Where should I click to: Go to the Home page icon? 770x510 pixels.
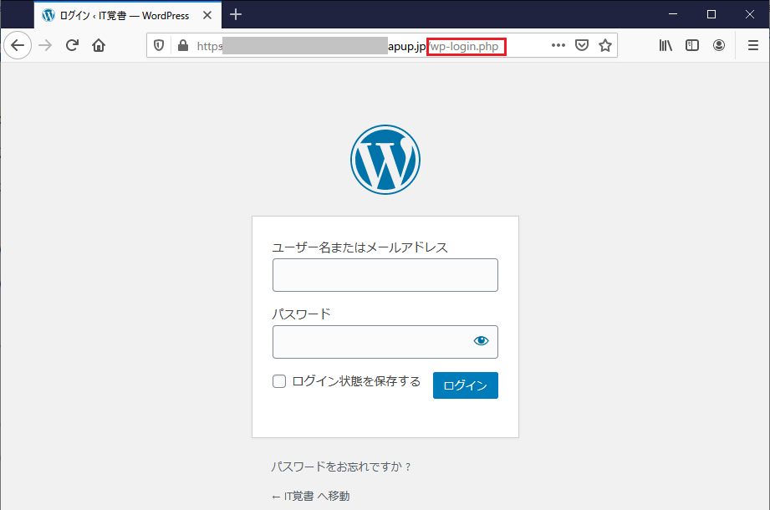99,46
